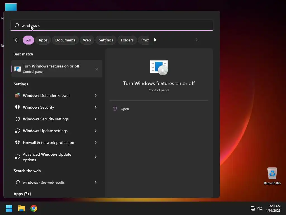Switch to the Folders filter tab
Screen dimensions: 286x215
[127, 40]
